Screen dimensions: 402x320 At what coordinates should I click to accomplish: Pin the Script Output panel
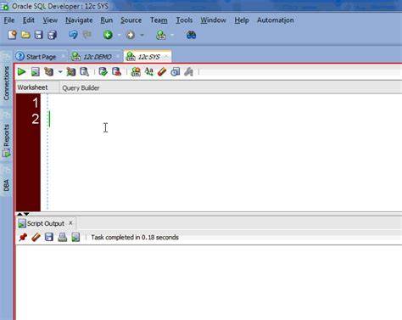(x=23, y=237)
